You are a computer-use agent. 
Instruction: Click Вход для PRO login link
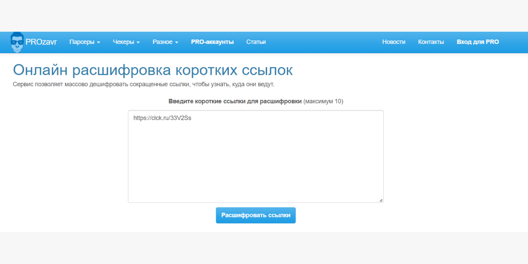coord(478,42)
